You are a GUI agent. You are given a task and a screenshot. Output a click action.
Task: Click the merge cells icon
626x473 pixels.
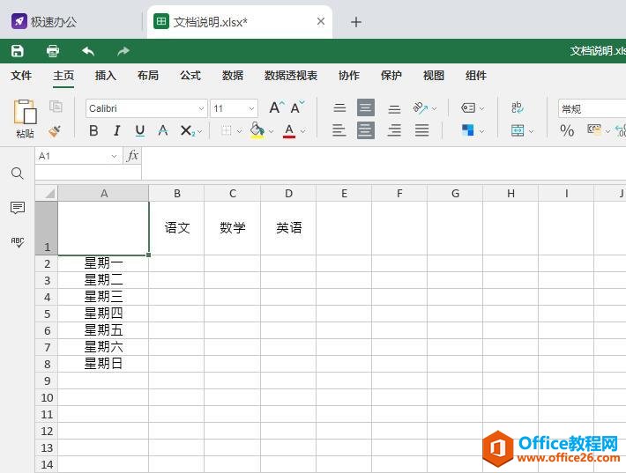[518, 130]
